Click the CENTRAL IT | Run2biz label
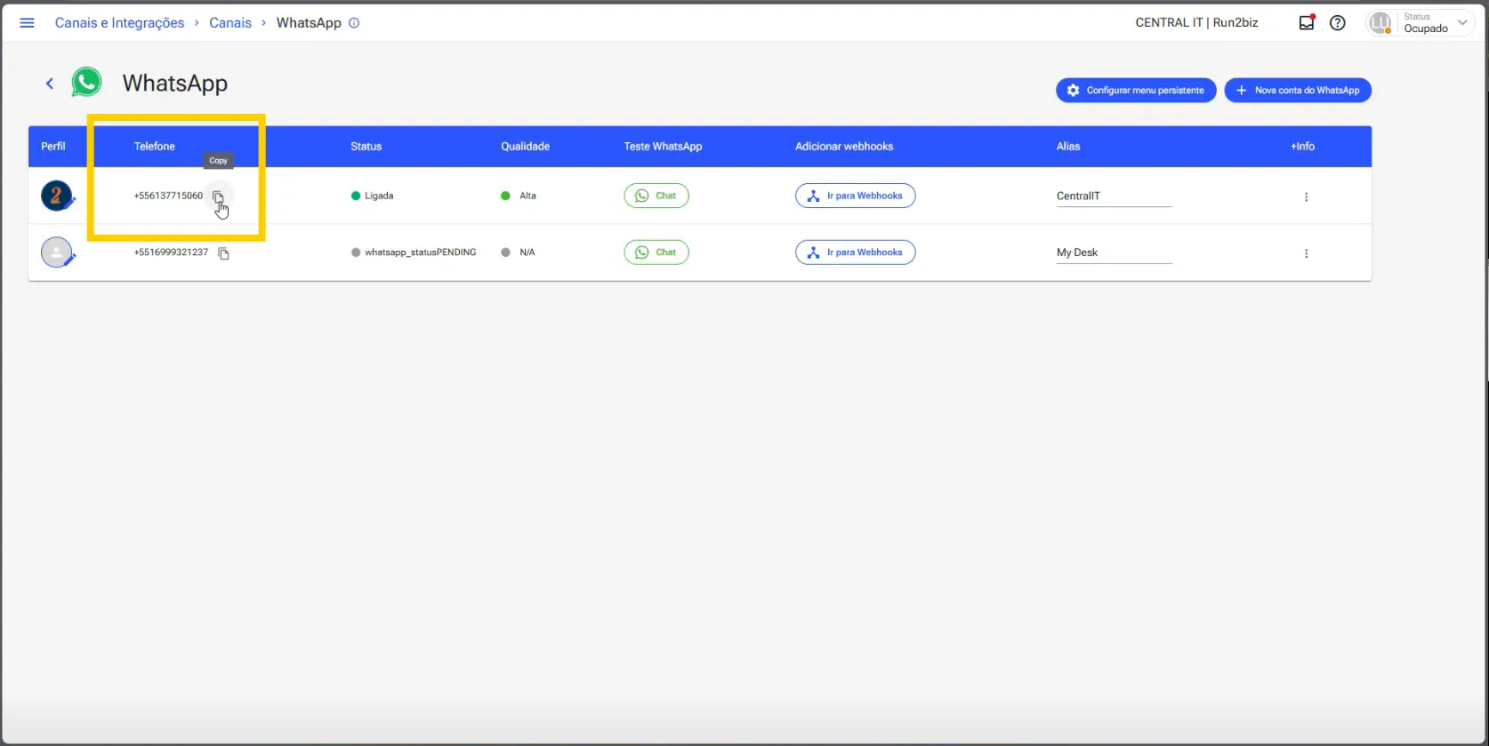Screen dimensions: 1489x746 1196,23
